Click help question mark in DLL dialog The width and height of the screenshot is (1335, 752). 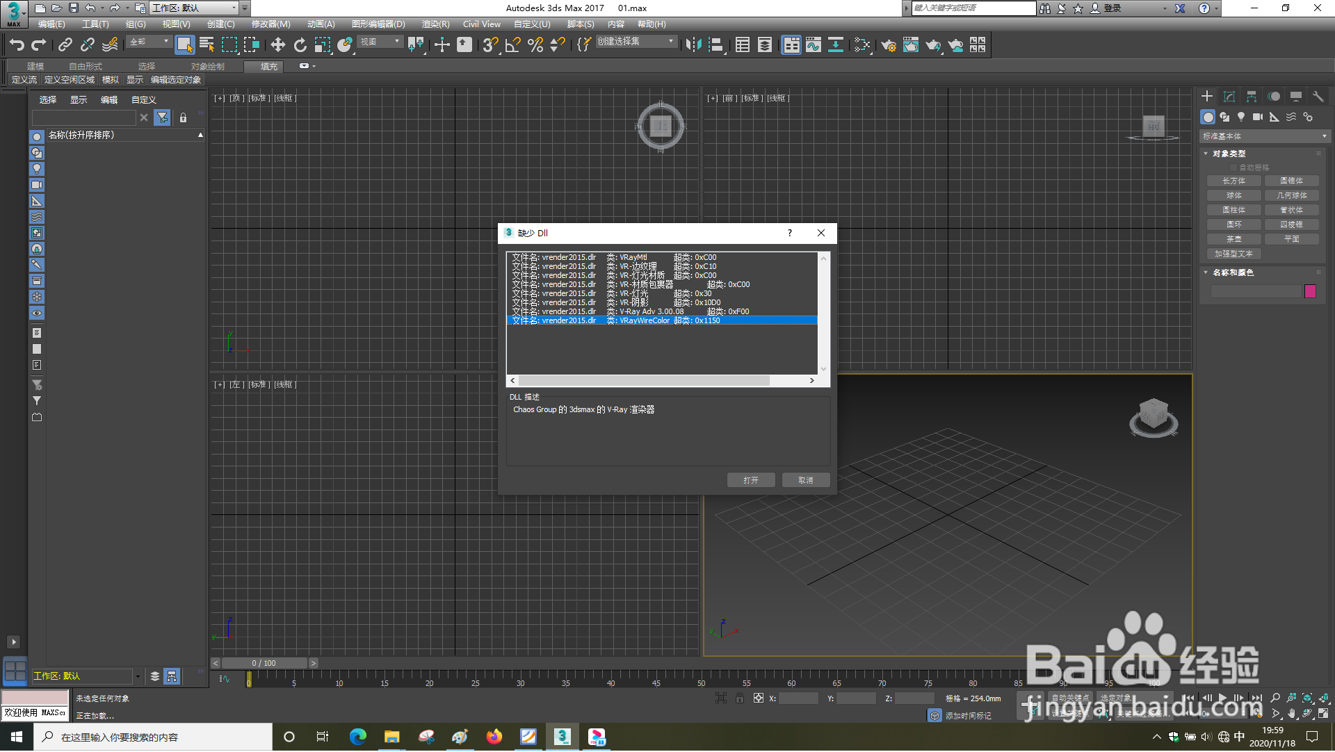tap(790, 233)
